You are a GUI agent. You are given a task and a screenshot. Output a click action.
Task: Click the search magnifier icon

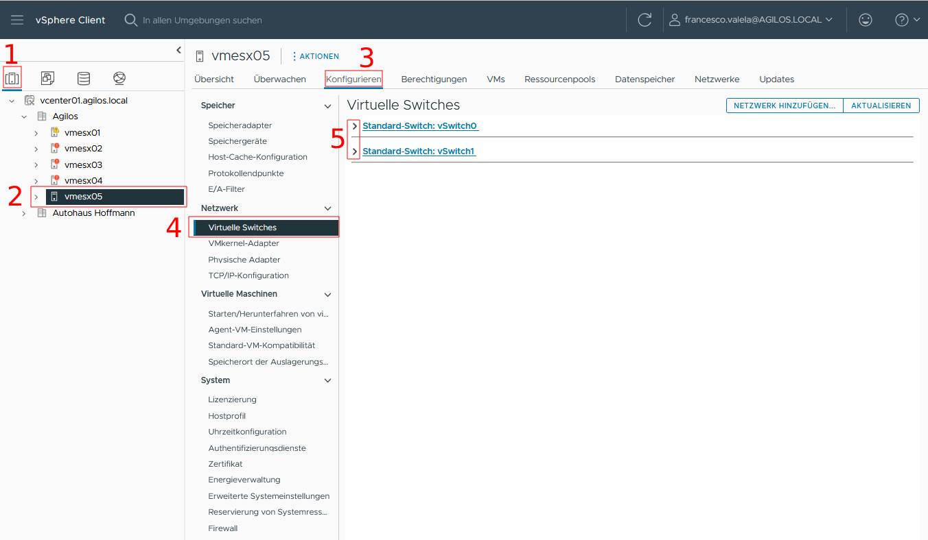[130, 20]
